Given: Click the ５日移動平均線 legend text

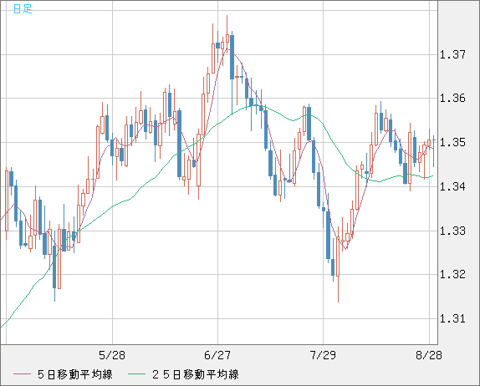Looking at the screenshot, I should 75,374.
